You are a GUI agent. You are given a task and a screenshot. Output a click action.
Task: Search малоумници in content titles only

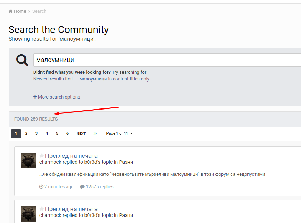tap(114, 79)
